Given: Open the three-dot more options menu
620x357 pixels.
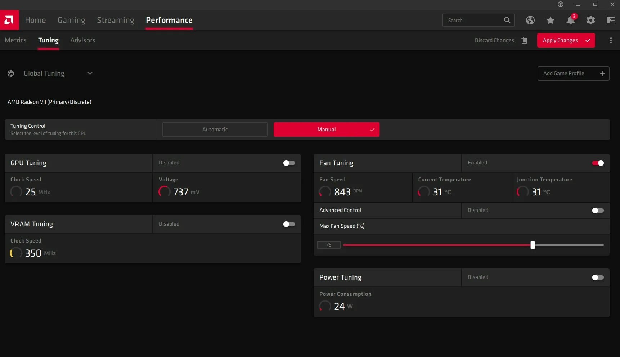Looking at the screenshot, I should tap(611, 40).
